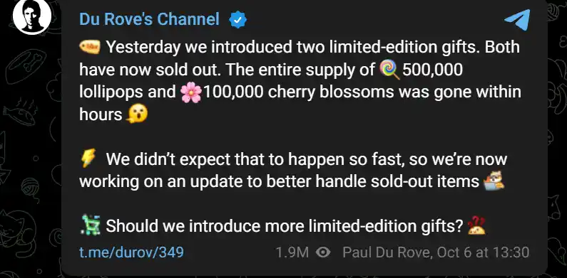Click the Telegram paper plane logo
The height and width of the screenshot is (278, 567).
click(518, 20)
